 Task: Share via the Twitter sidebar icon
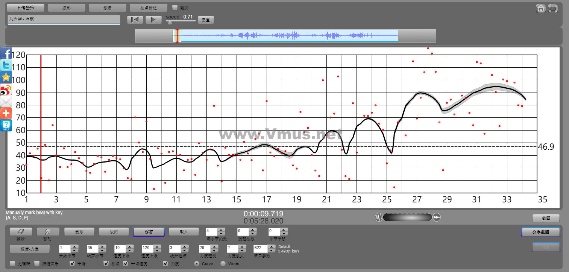tap(6, 65)
